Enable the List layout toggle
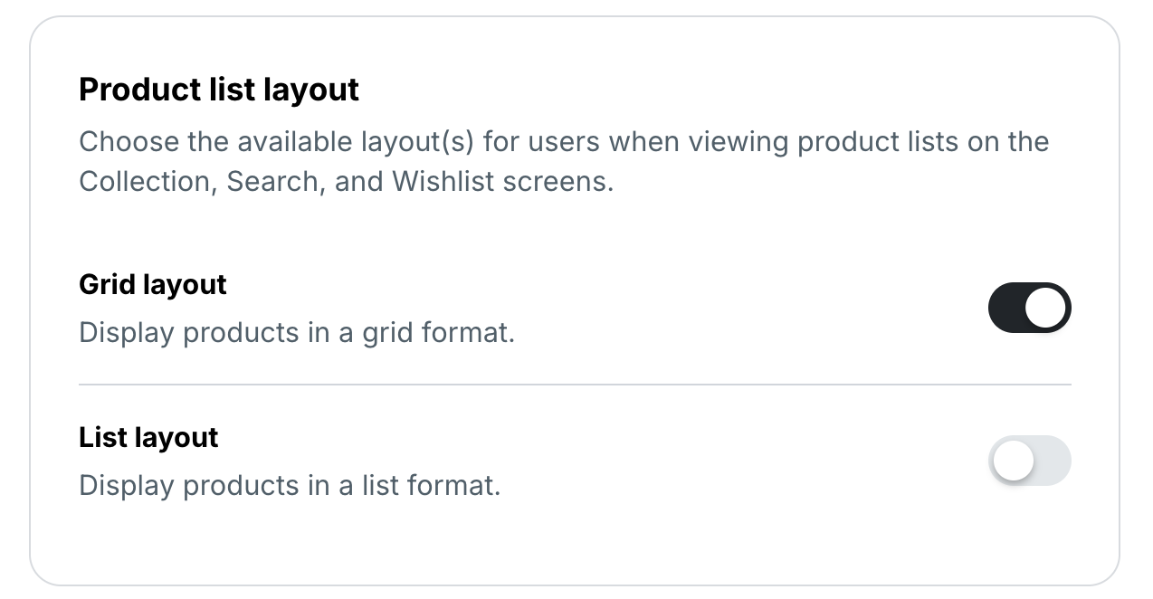 click(1029, 461)
